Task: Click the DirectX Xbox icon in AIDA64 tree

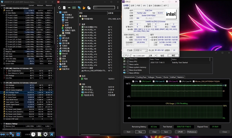Action: coord(60,54)
